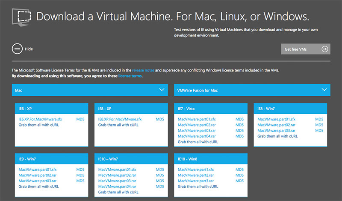Click the IE7 - Vista card header
This screenshot has width=342, height=201.
tap(211, 109)
